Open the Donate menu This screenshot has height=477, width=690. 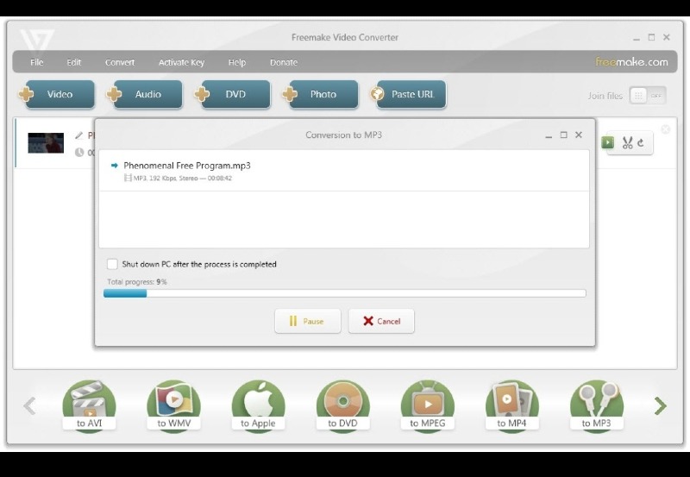[284, 62]
